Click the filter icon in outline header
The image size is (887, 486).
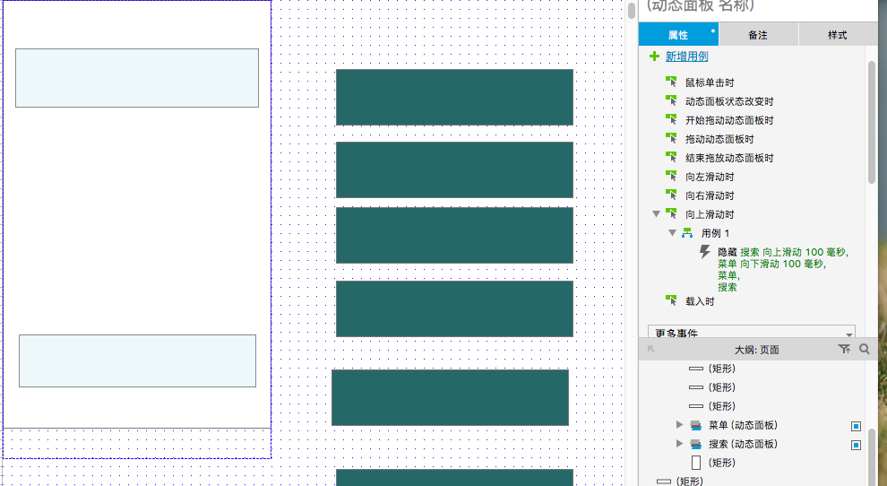pos(843,350)
